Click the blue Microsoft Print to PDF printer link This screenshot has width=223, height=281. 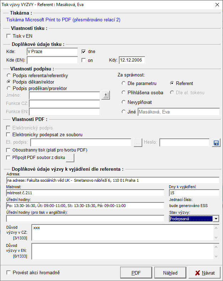[x=63, y=20]
